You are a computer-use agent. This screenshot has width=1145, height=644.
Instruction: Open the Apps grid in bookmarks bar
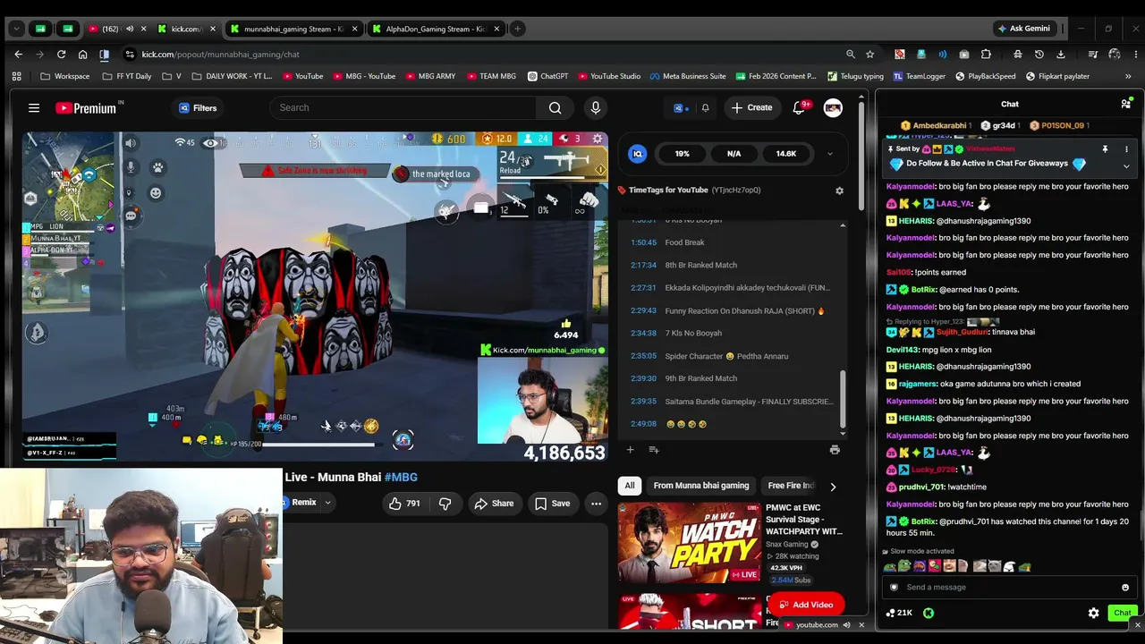coord(16,76)
